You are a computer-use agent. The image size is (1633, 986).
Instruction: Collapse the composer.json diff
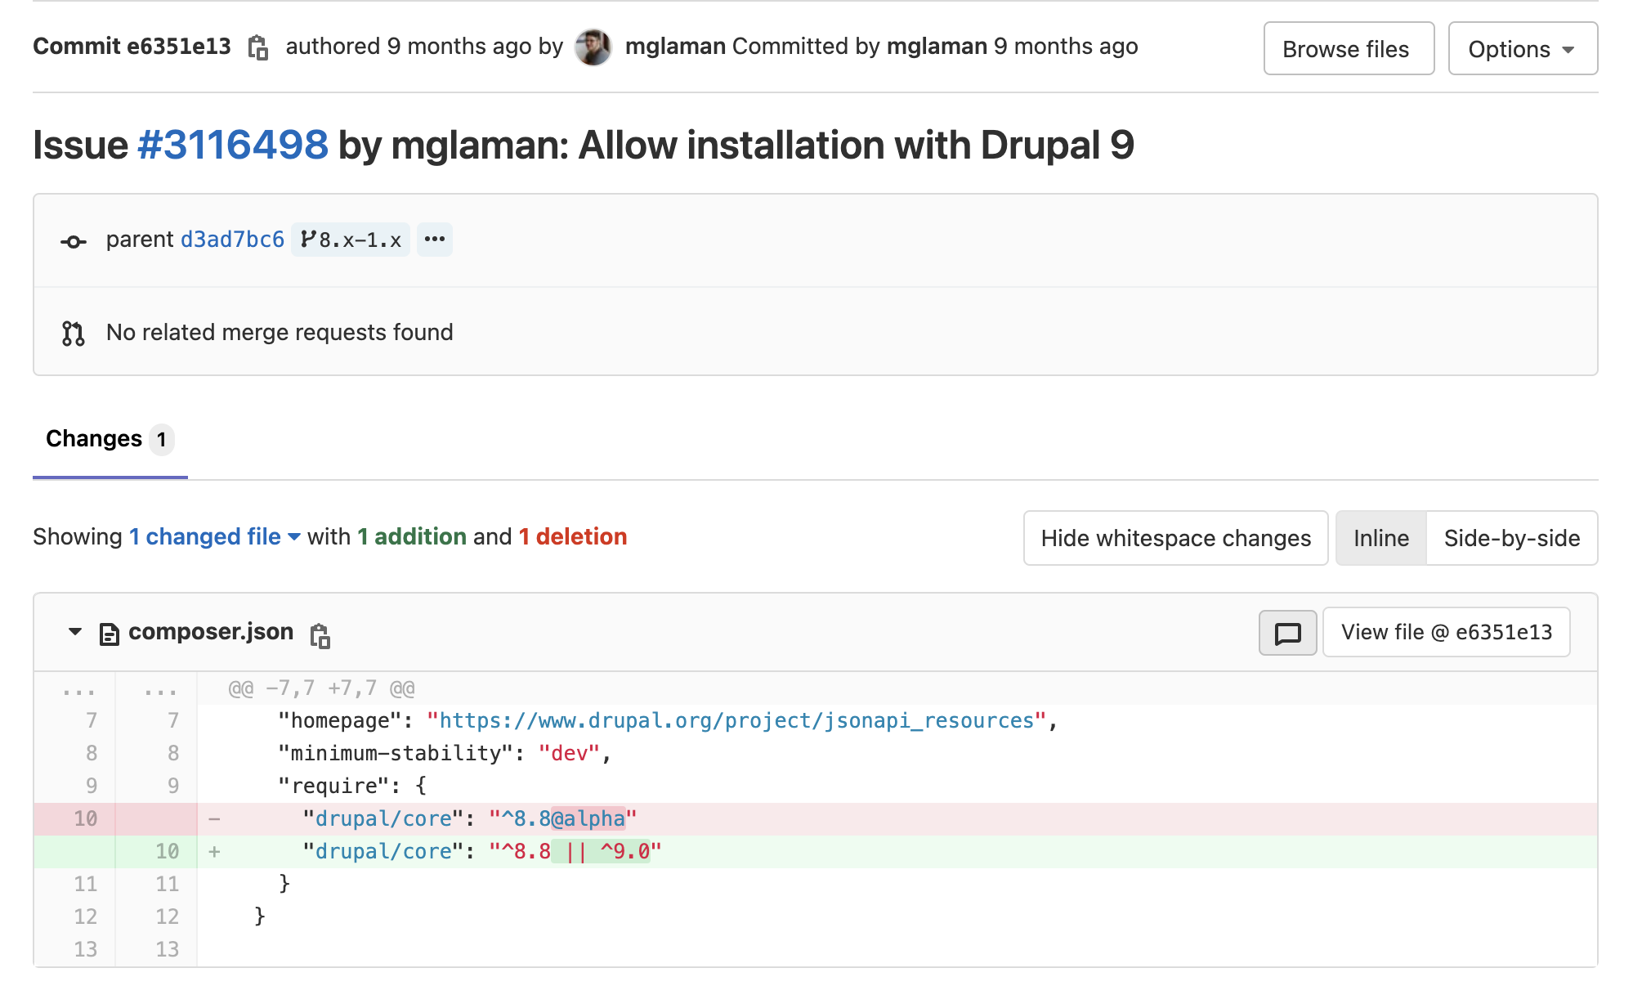[x=75, y=632]
